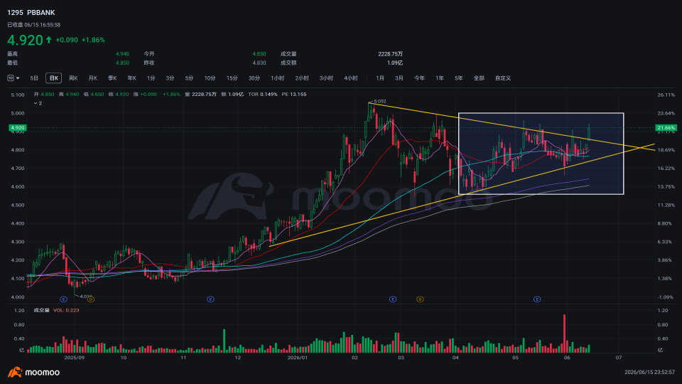
Task: Click the E event marker in September 2025
Action: (x=63, y=299)
